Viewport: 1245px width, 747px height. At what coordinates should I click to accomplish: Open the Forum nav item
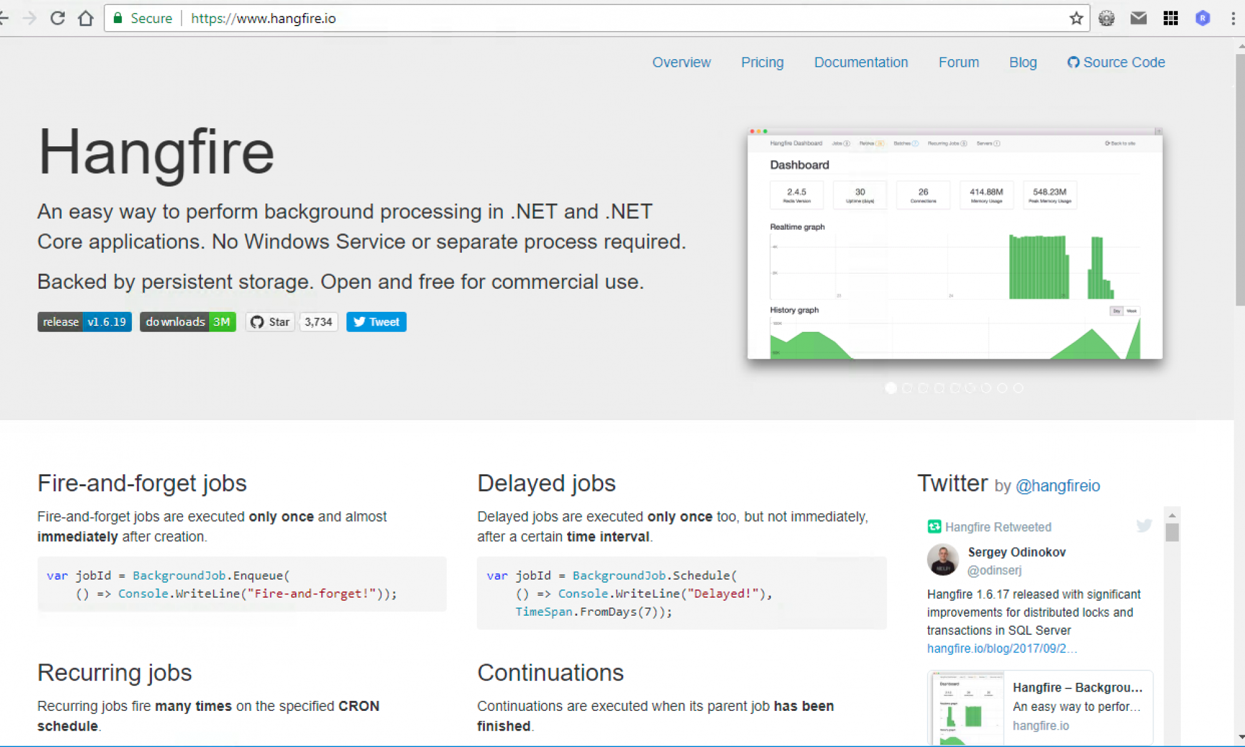point(959,62)
